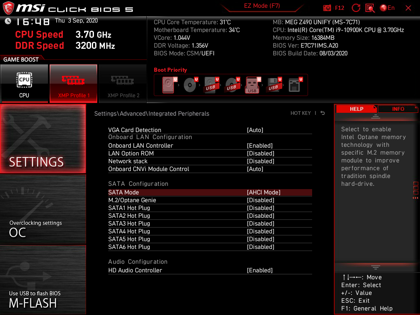Toggle the CPU Game Boost button

tap(24, 84)
